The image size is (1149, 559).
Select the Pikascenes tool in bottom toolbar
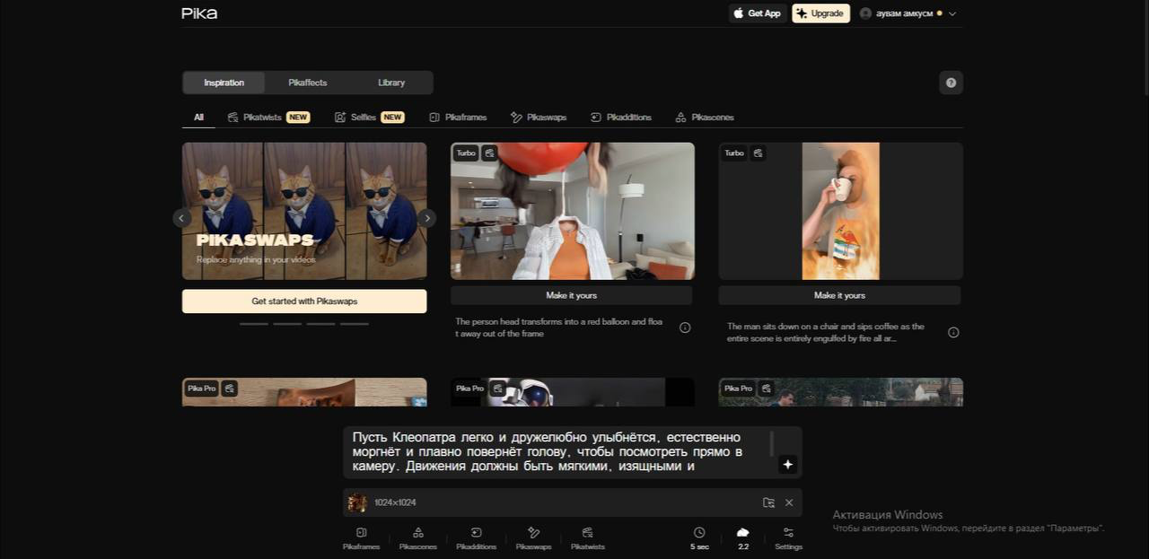[x=418, y=538]
